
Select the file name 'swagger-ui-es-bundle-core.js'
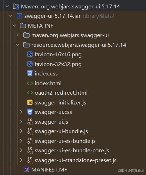click(x=72, y=151)
